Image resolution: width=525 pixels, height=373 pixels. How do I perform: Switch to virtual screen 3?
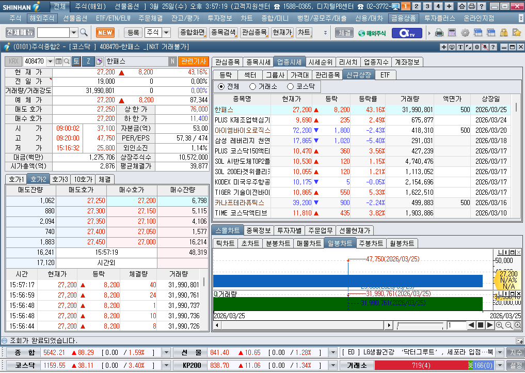(427, 6)
